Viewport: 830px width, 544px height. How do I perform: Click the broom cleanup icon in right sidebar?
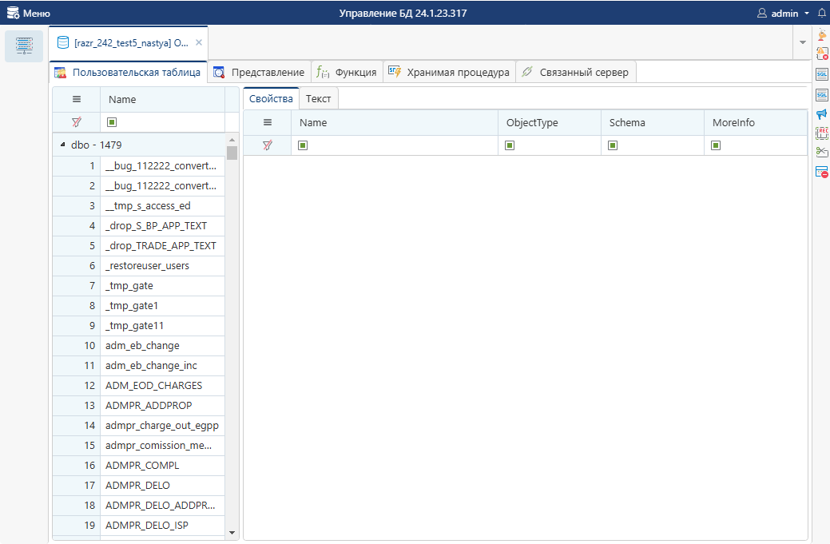point(821,35)
